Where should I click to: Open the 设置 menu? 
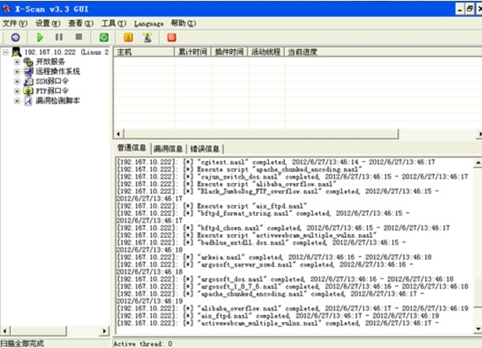point(48,23)
